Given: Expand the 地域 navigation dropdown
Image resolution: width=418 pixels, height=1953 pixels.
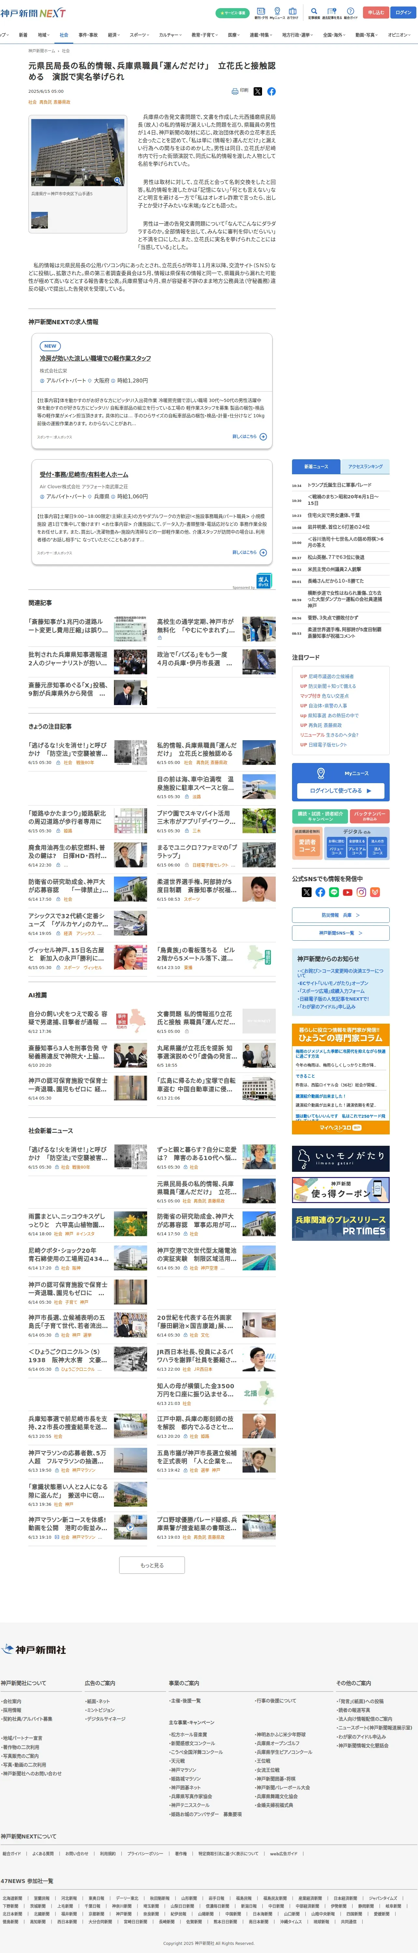Looking at the screenshot, I should [x=43, y=35].
